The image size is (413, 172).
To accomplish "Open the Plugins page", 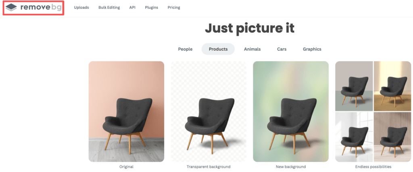I will [152, 7].
